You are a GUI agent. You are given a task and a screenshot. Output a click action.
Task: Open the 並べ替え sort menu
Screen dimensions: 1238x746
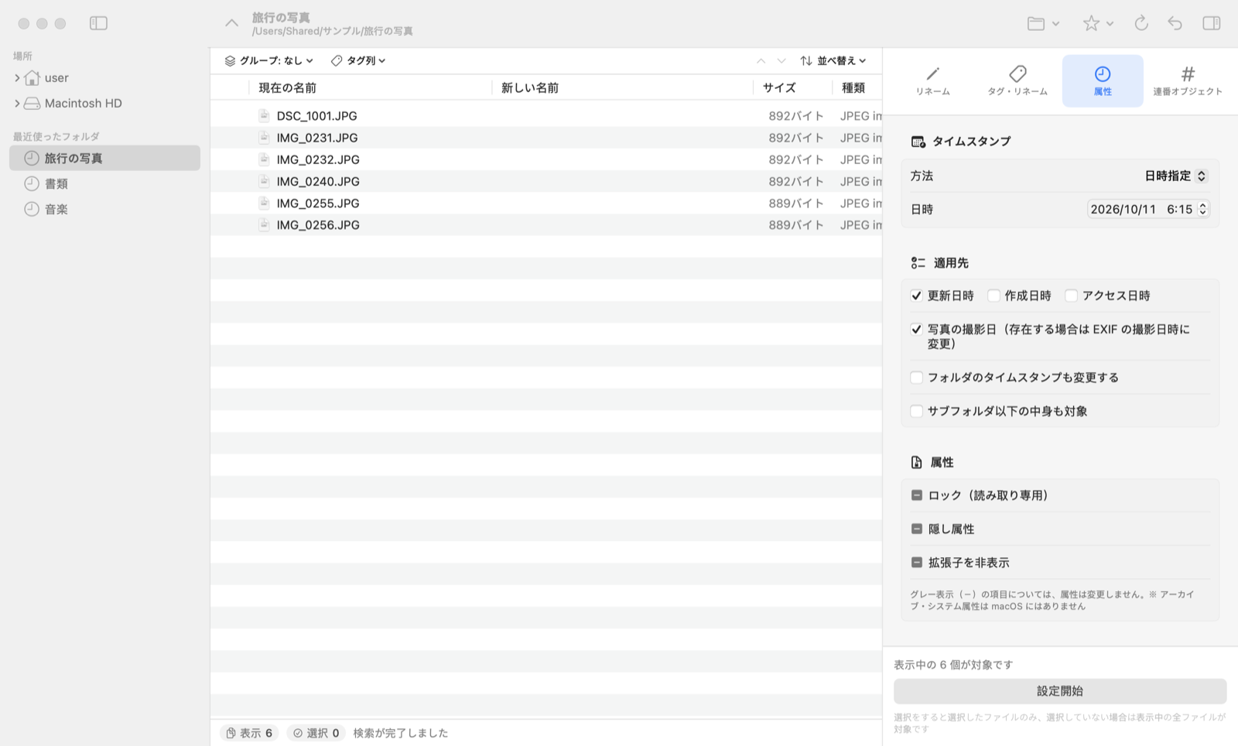(x=833, y=60)
